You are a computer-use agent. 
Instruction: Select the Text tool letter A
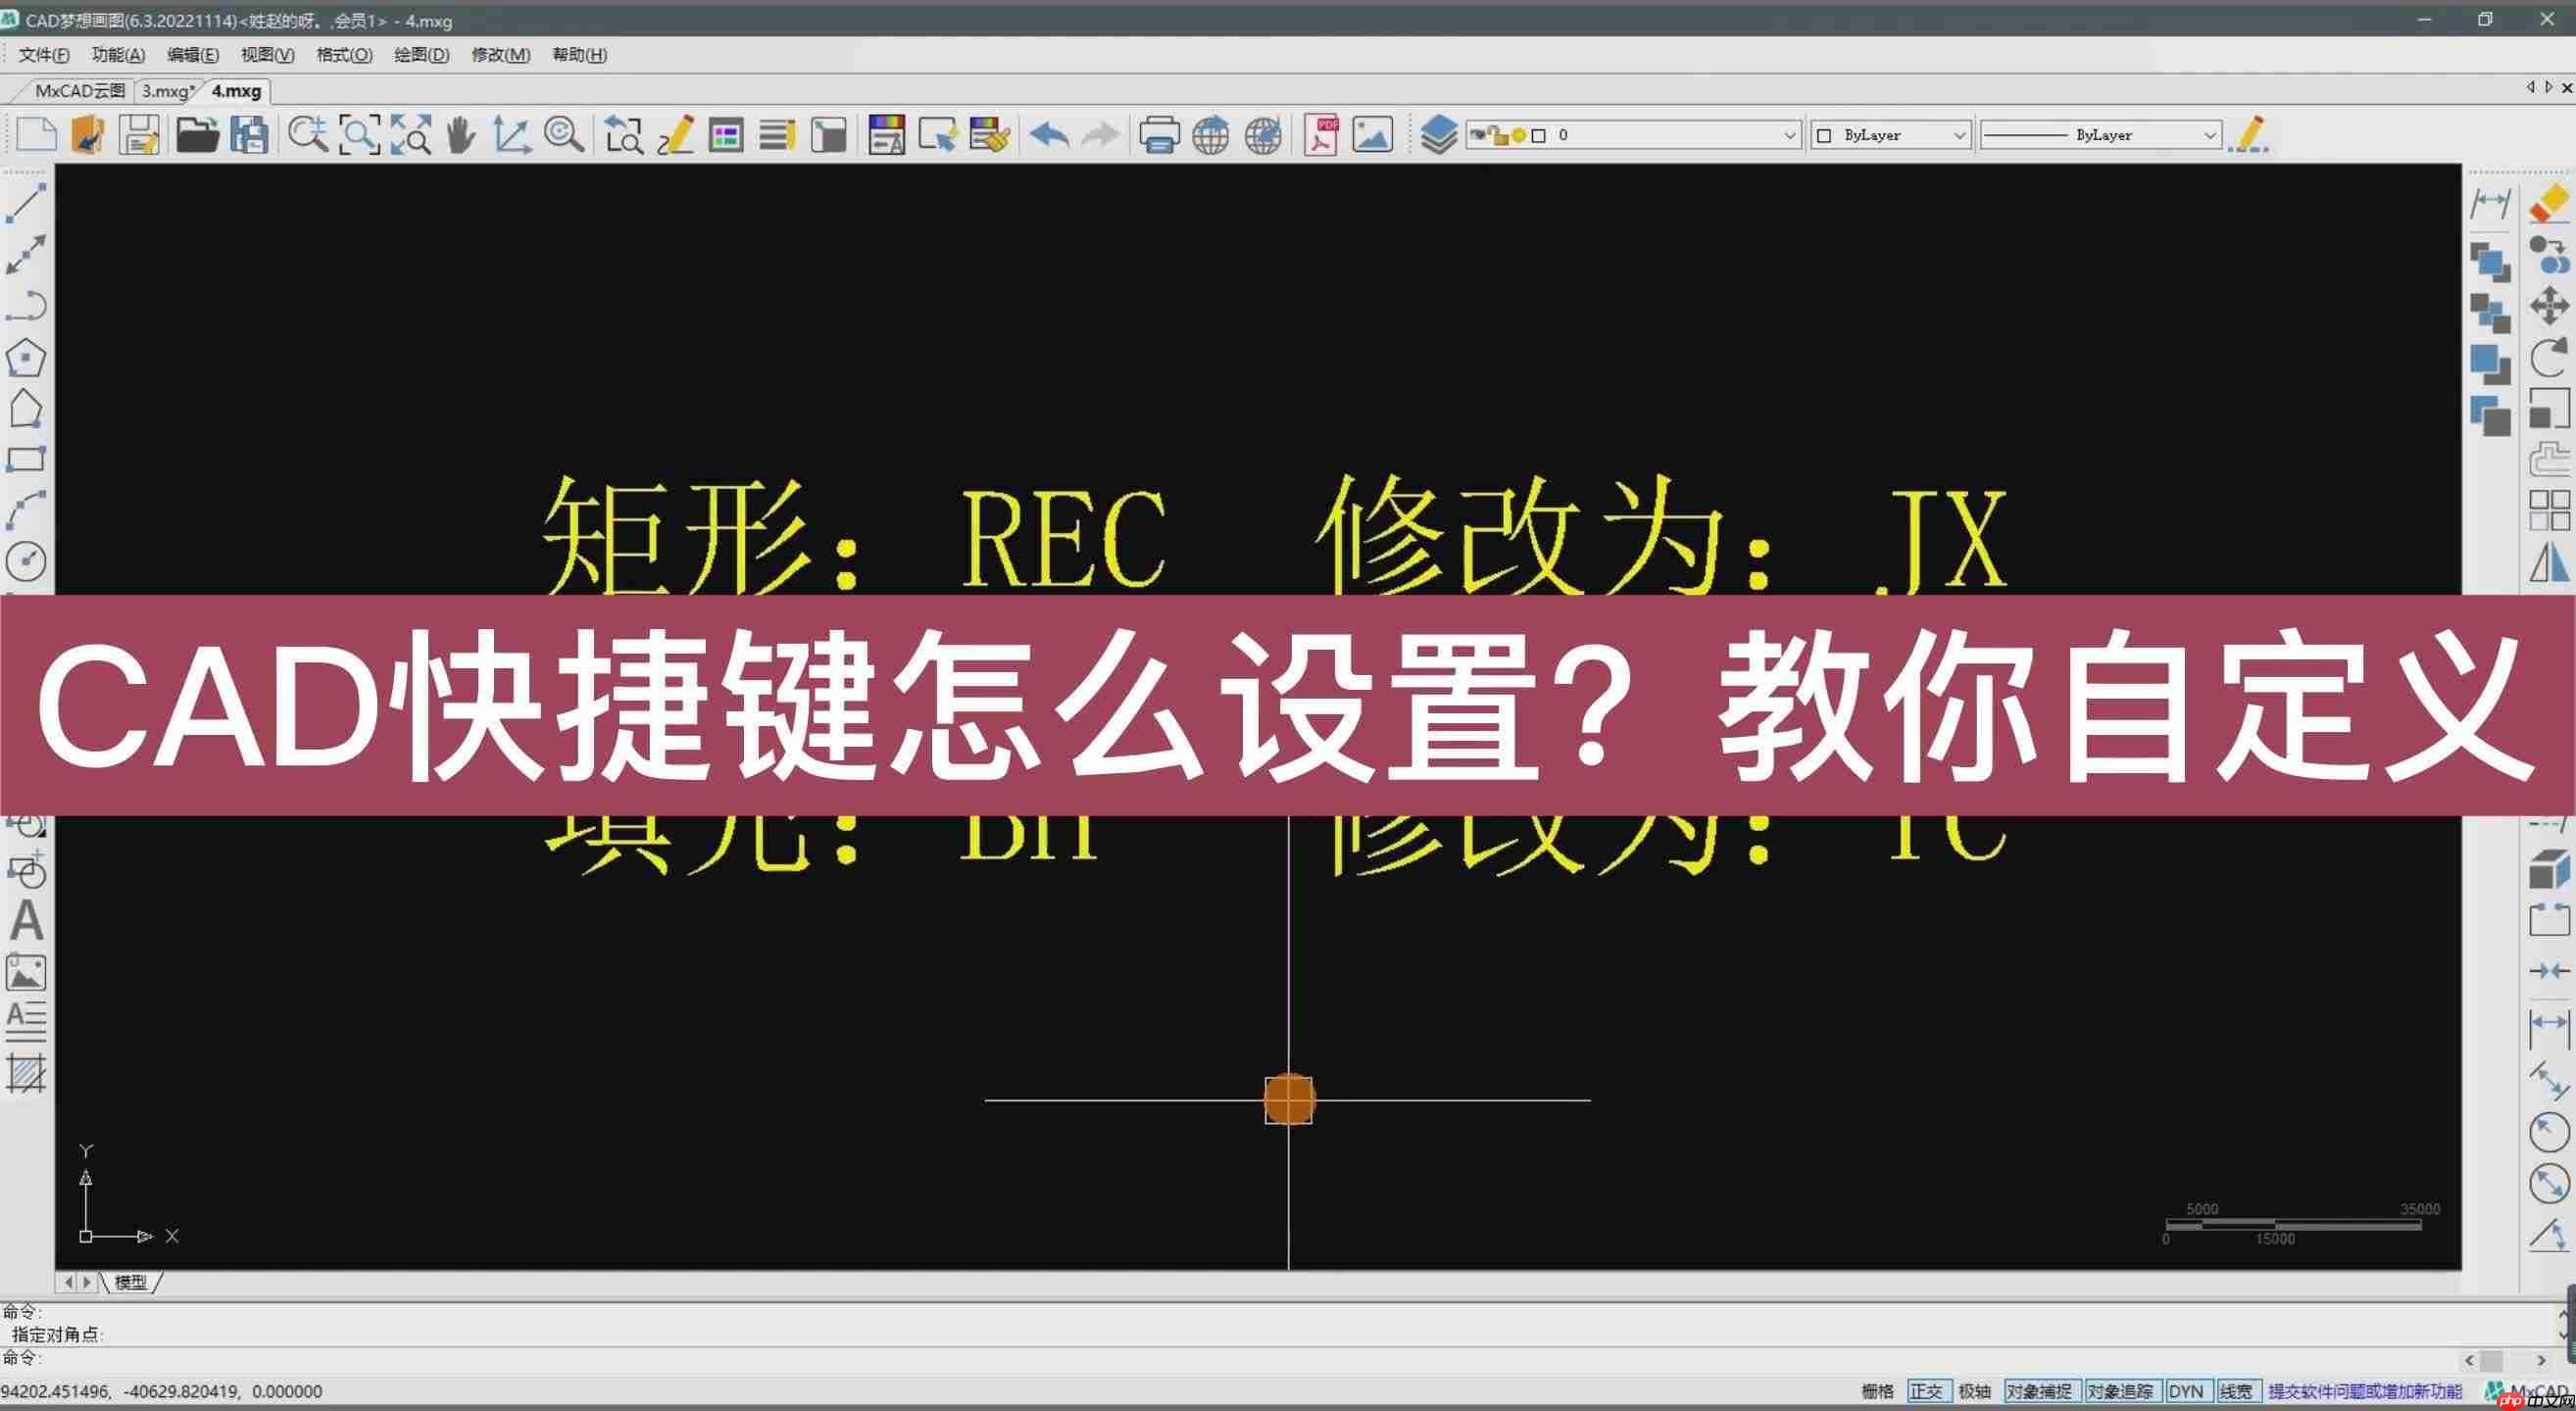point(26,920)
